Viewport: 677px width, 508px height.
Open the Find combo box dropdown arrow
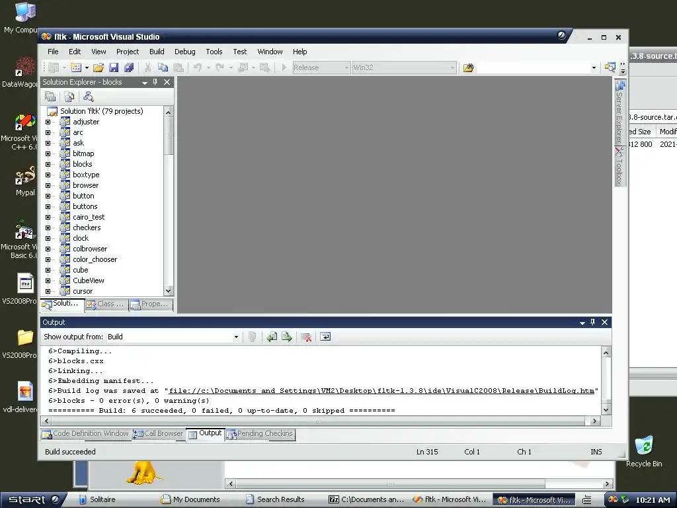[594, 68]
